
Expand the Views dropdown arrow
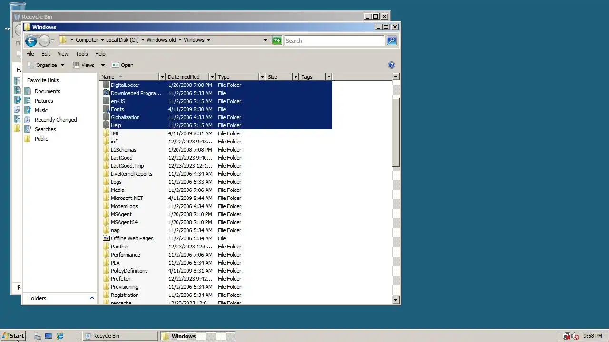click(102, 65)
